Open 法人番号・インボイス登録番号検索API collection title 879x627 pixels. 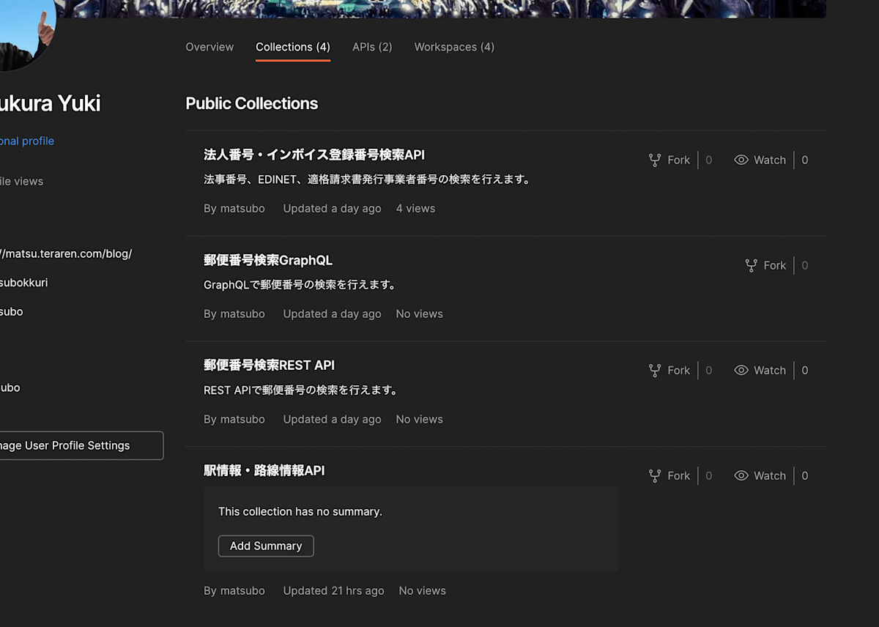point(314,155)
